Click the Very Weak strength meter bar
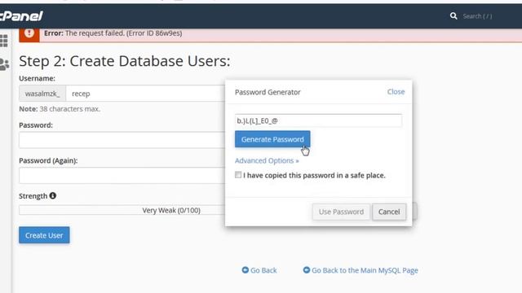The image size is (522, 293). click(122, 210)
